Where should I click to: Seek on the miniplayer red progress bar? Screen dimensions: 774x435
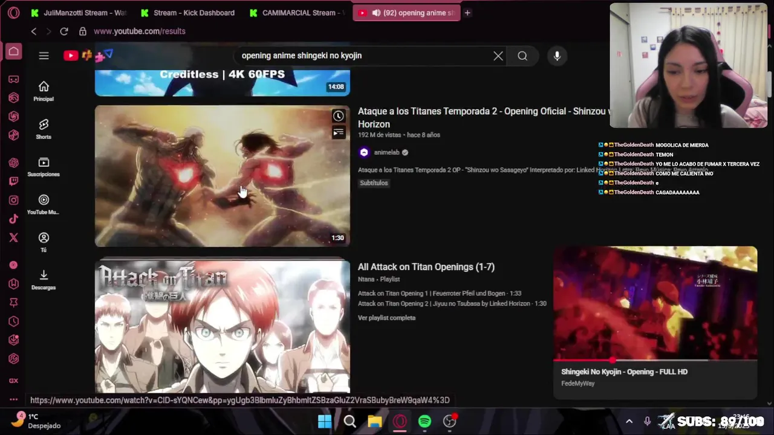(655, 361)
